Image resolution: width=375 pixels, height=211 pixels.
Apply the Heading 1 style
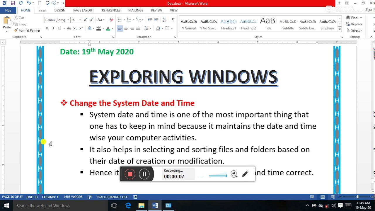(x=229, y=24)
